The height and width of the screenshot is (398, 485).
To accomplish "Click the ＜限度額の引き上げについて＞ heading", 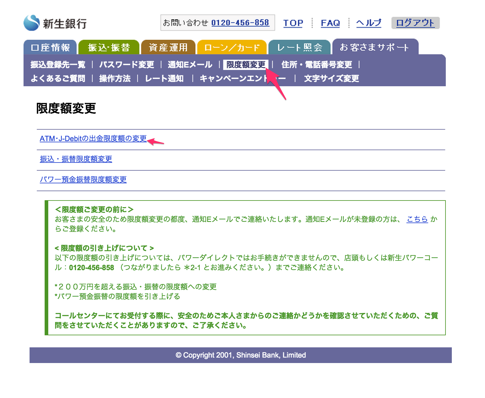I will tap(104, 248).
